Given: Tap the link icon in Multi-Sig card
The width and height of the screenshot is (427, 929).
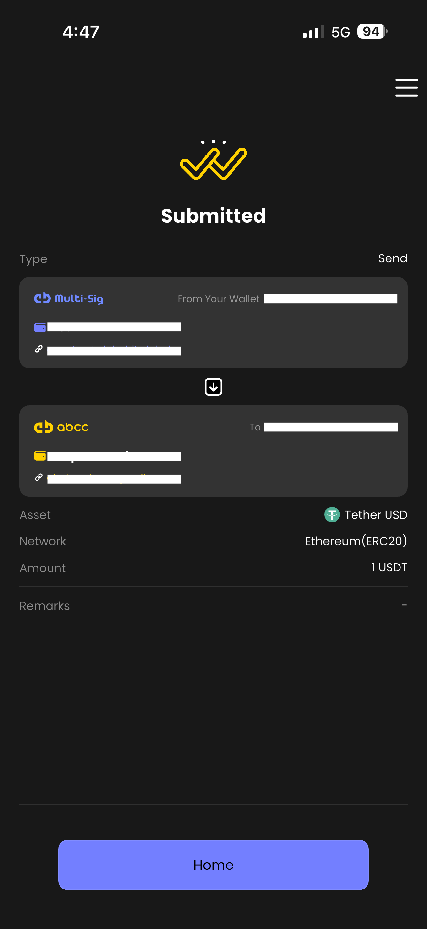Looking at the screenshot, I should click(39, 349).
